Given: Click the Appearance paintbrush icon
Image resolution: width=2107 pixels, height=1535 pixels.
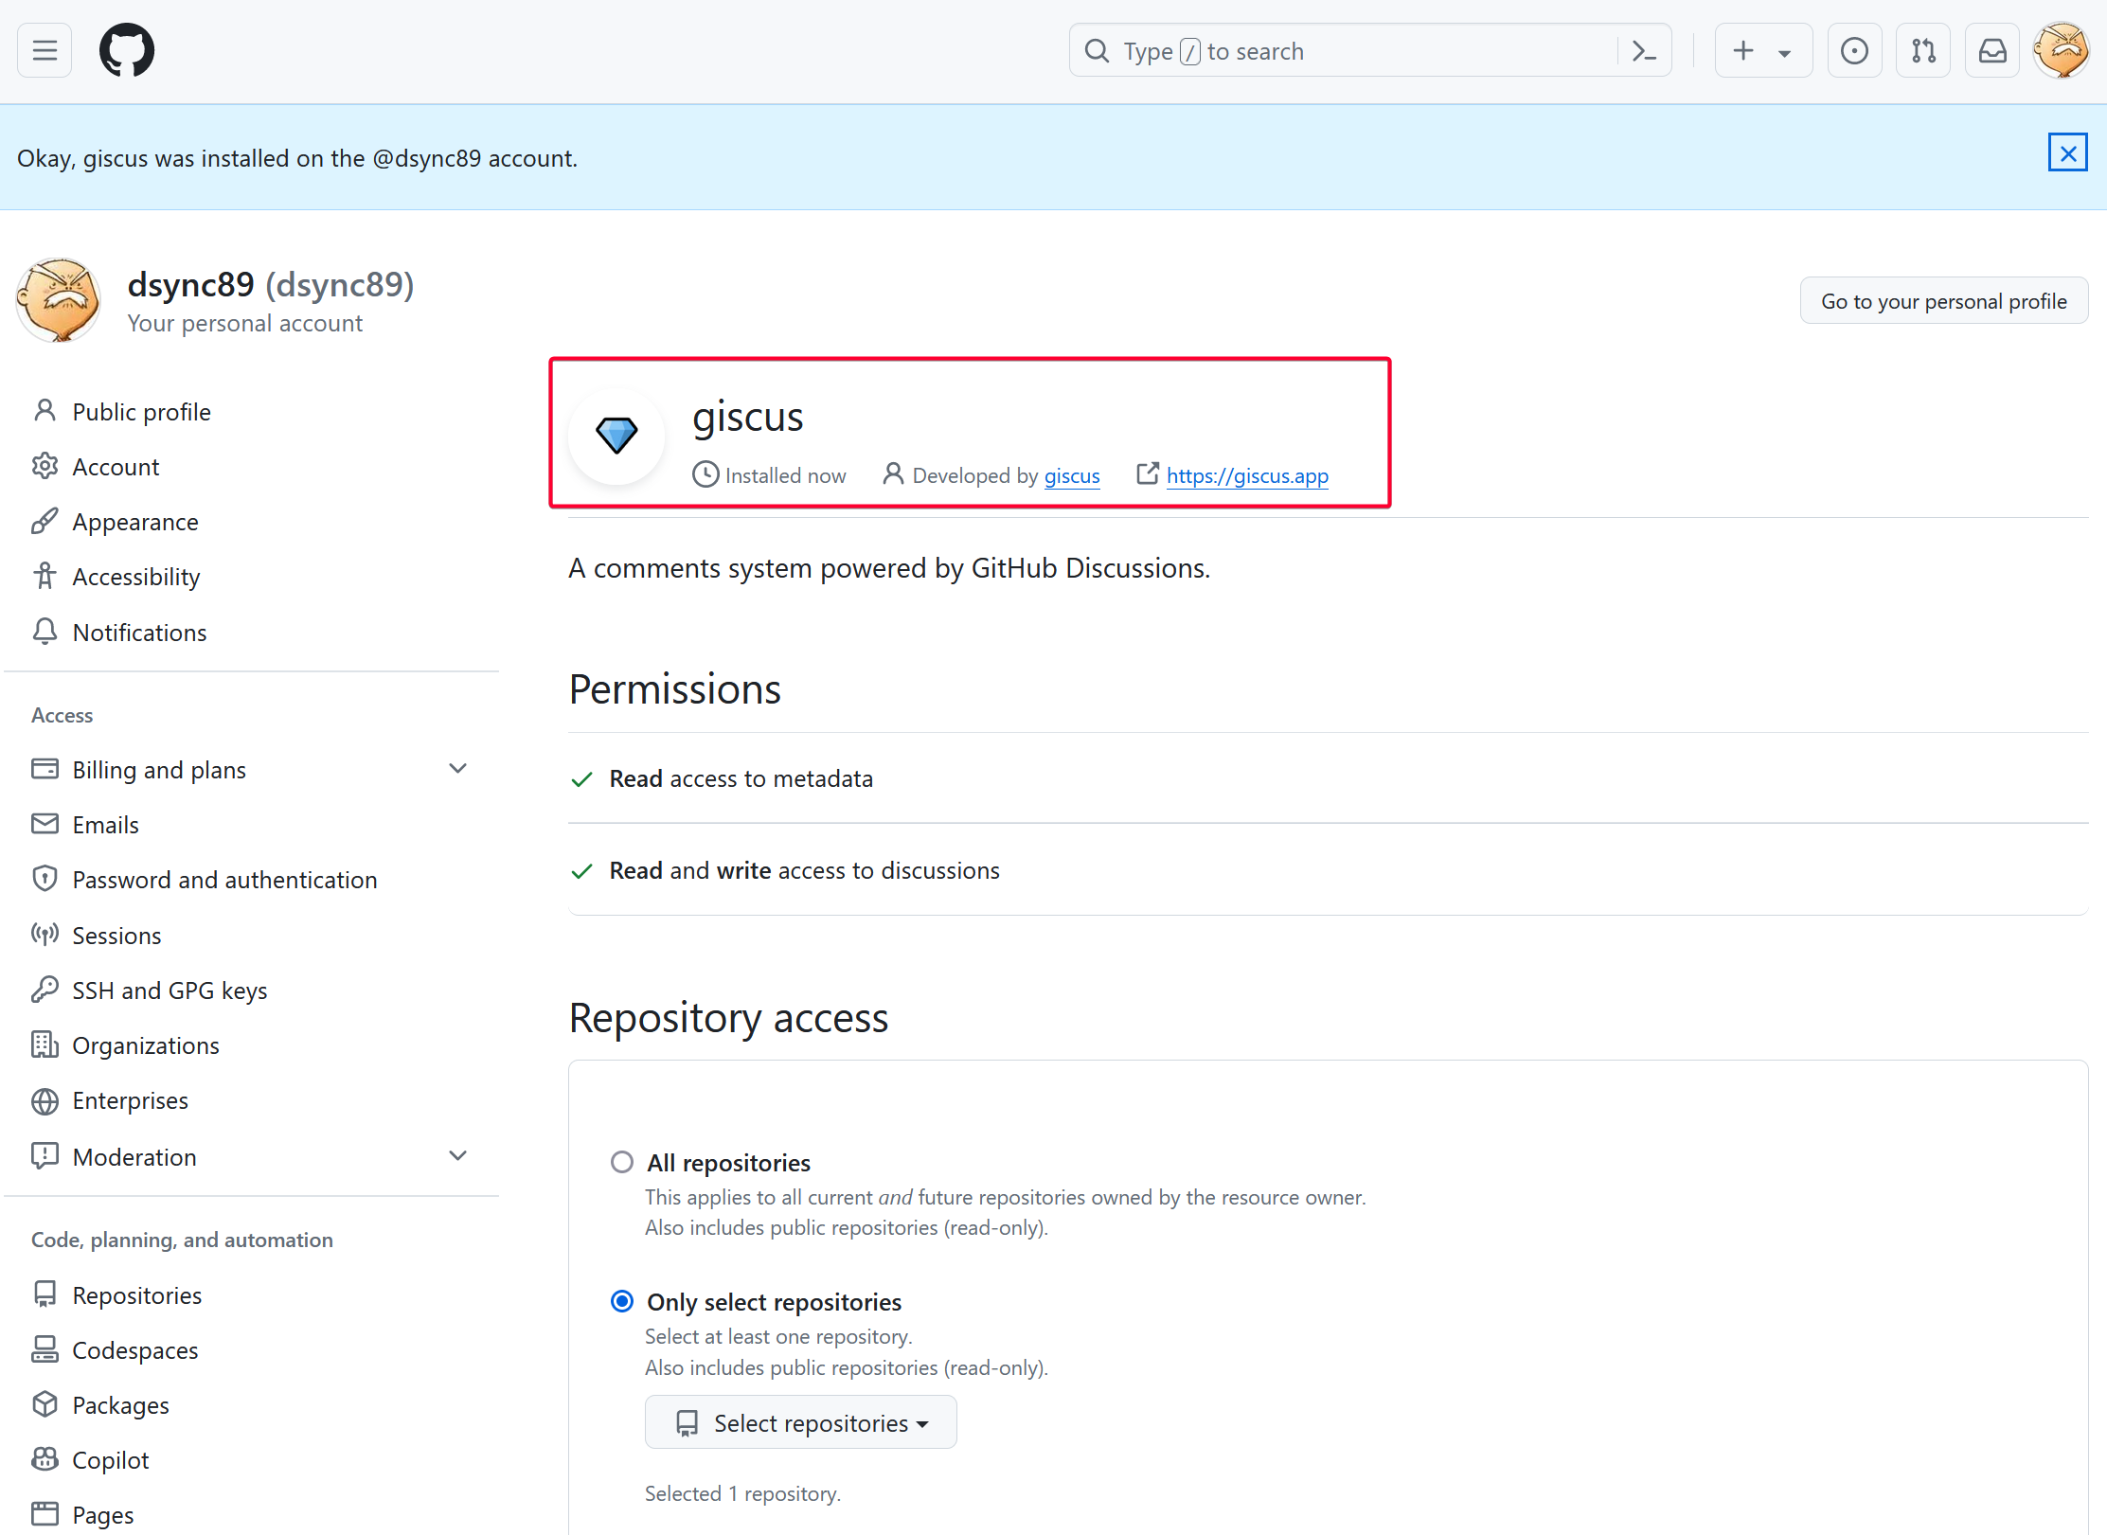Looking at the screenshot, I should point(45,521).
